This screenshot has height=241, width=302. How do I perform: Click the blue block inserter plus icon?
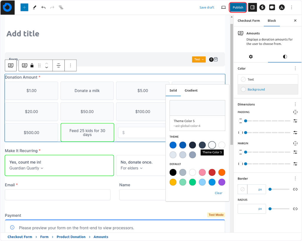tap(24, 7)
